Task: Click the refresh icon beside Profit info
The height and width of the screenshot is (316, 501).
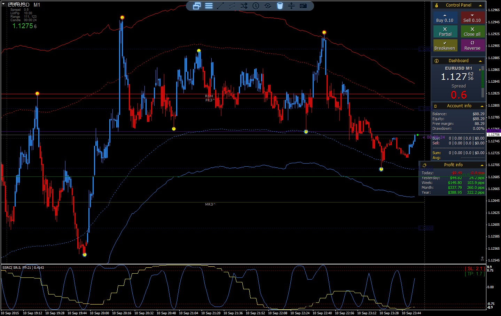Action: (424, 165)
